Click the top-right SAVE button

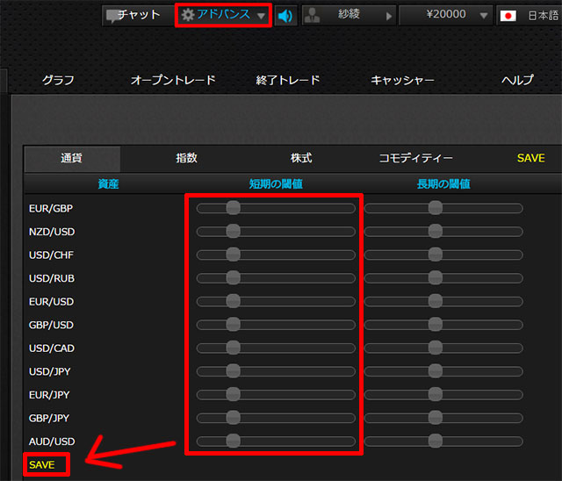530,158
